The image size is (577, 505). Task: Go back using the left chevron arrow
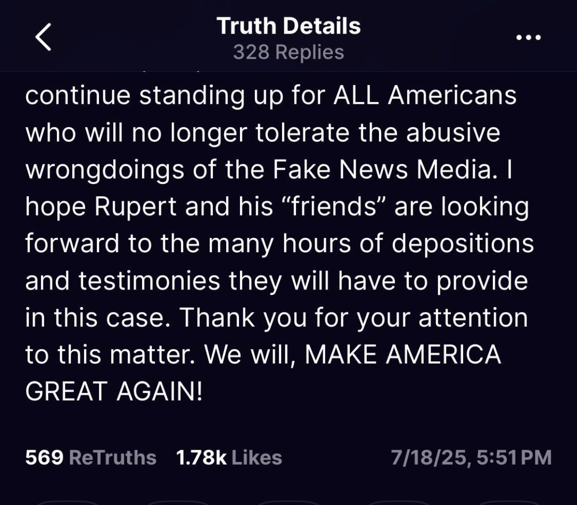point(43,37)
